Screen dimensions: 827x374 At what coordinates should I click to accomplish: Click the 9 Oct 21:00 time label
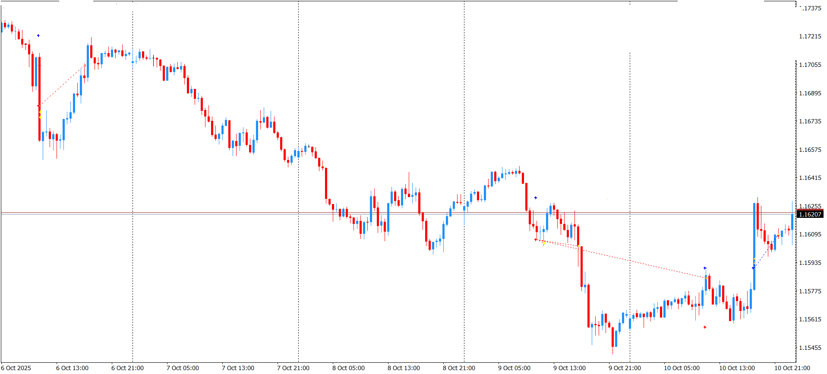625,368
